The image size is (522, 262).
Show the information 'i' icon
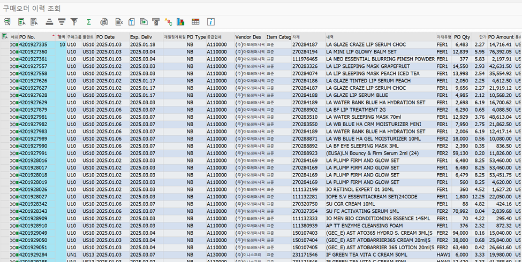pyautogui.click(x=211, y=22)
